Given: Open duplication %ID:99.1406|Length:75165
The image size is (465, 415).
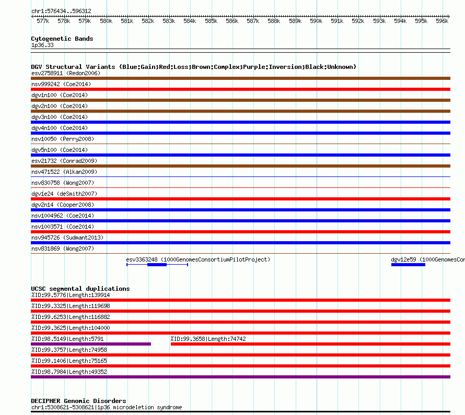Looking at the screenshot, I should [69, 361].
